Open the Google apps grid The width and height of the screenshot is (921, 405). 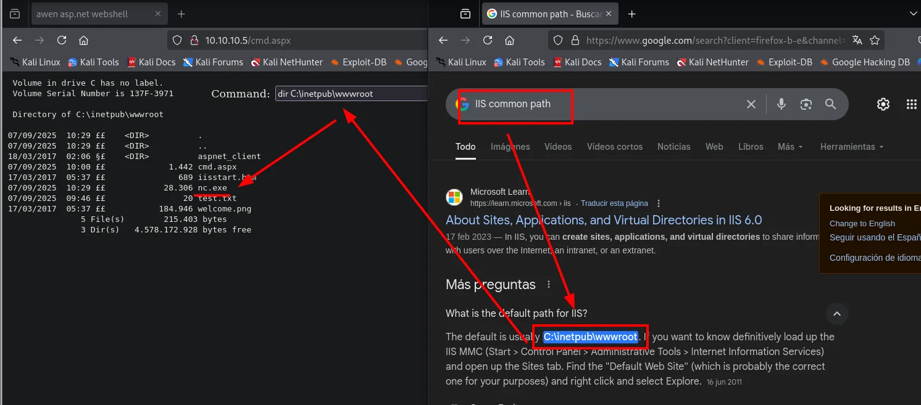pyautogui.click(x=912, y=104)
